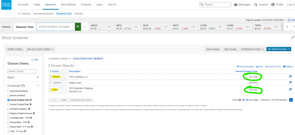The height and width of the screenshot is (135, 295).
Task: Open the Profile user icon
Action: coord(273,5)
